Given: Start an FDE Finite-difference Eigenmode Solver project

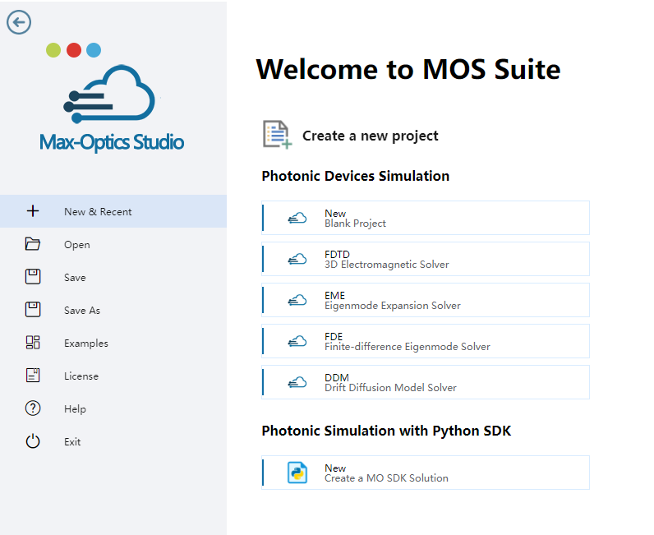Looking at the screenshot, I should point(426,341).
